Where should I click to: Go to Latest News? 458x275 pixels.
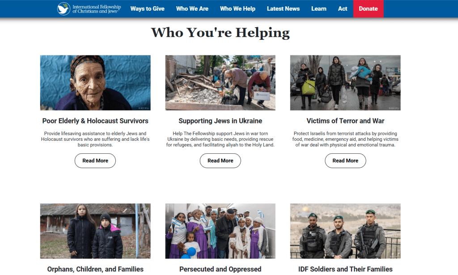click(x=283, y=9)
